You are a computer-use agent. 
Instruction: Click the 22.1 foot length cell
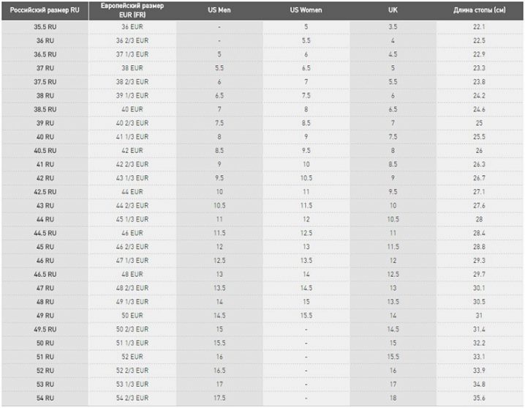pos(479,26)
